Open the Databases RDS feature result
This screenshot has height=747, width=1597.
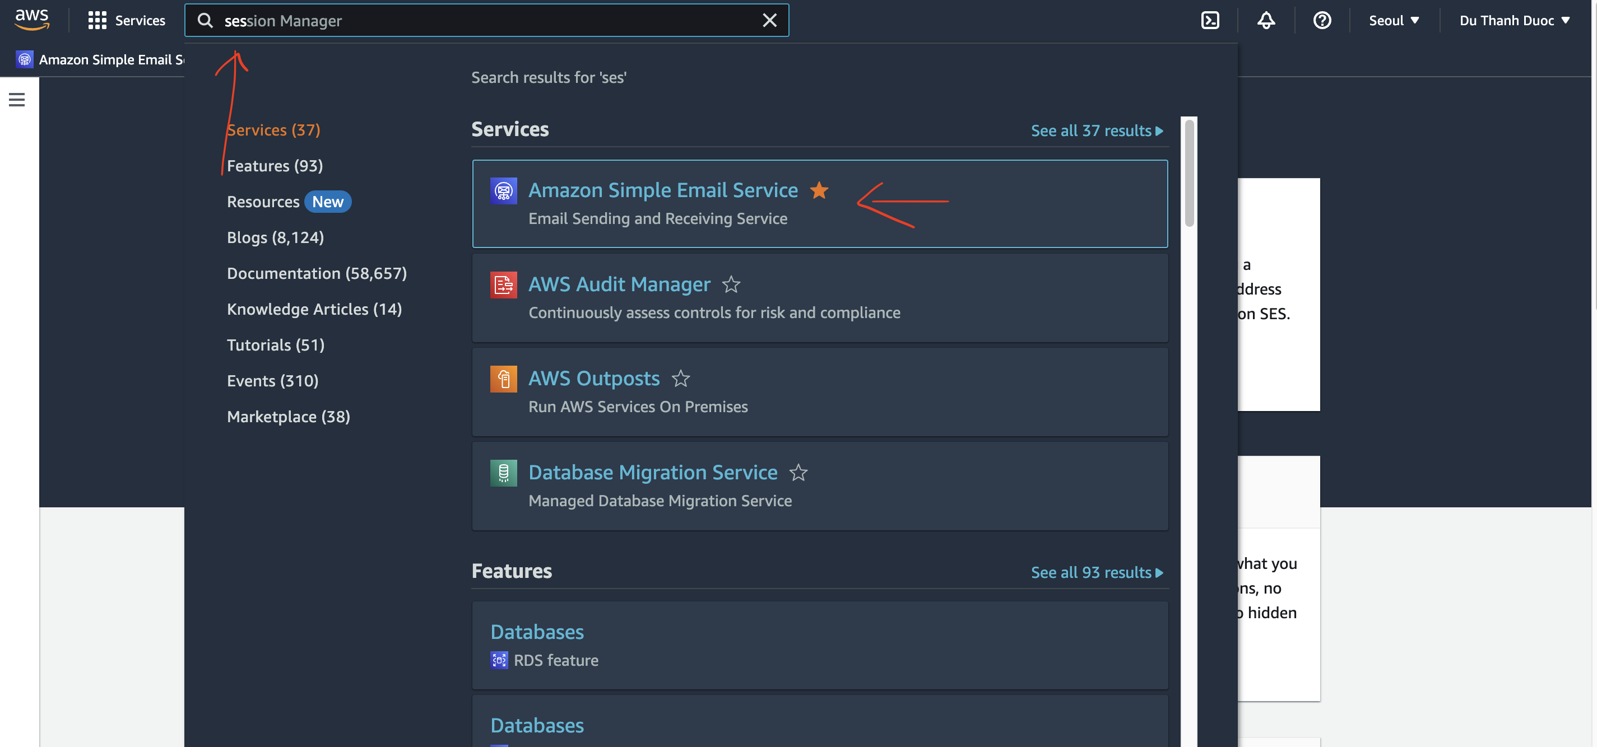click(x=820, y=646)
